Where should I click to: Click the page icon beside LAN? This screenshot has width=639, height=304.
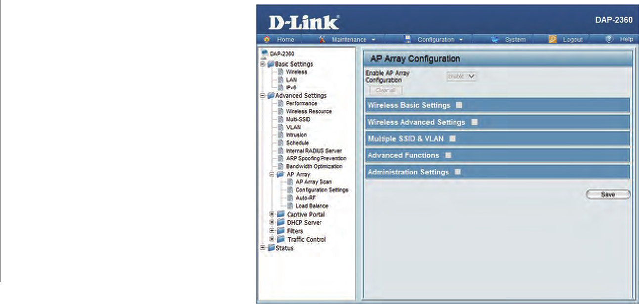coord(281,80)
